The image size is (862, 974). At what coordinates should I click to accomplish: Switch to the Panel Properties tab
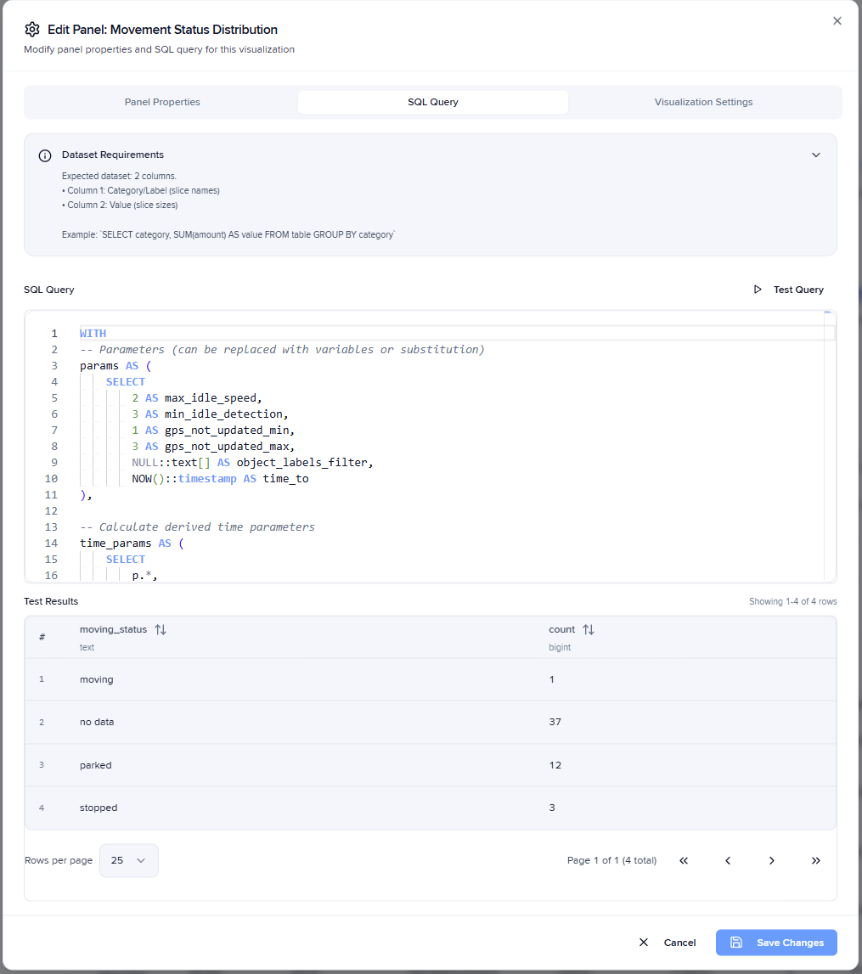[162, 102]
